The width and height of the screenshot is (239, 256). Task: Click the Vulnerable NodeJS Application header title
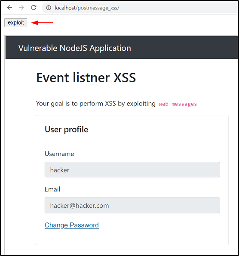[74, 48]
